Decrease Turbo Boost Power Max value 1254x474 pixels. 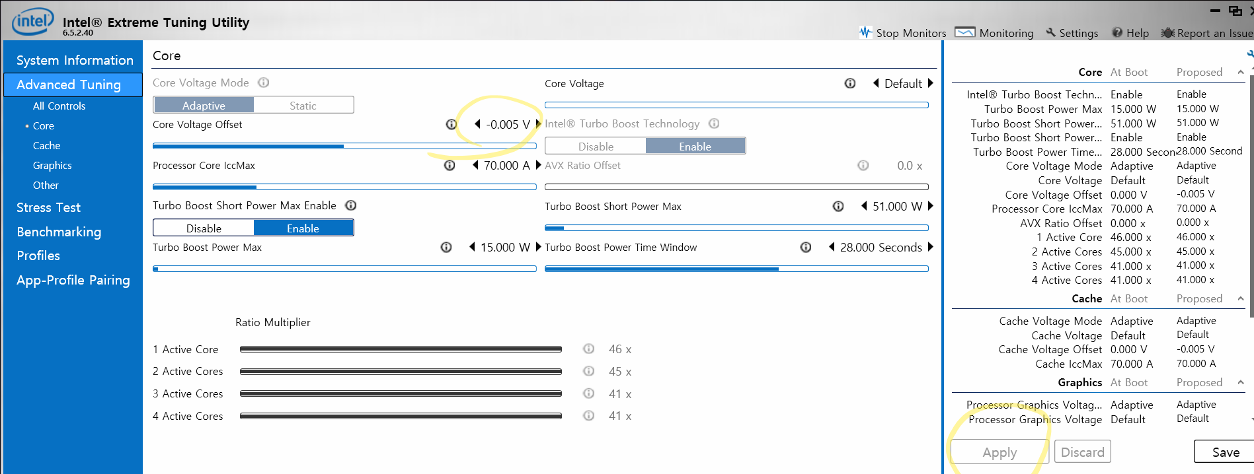472,247
